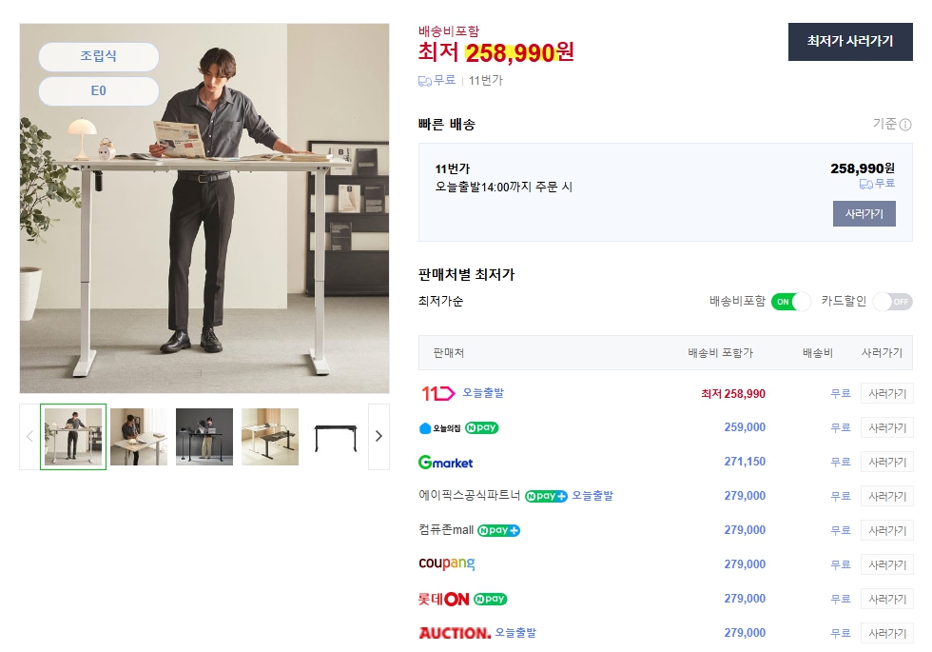Click the 오늘의집 seller logo
The height and width of the screenshot is (652, 932).
click(438, 428)
